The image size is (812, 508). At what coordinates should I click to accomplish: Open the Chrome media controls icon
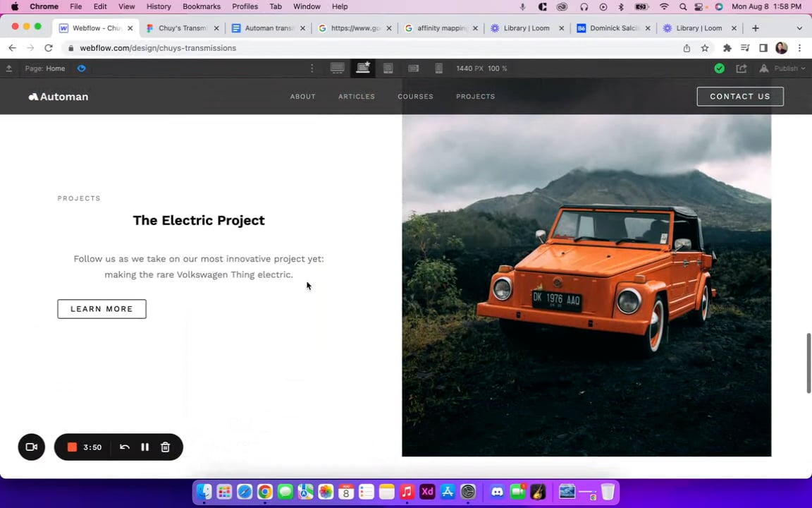(745, 48)
